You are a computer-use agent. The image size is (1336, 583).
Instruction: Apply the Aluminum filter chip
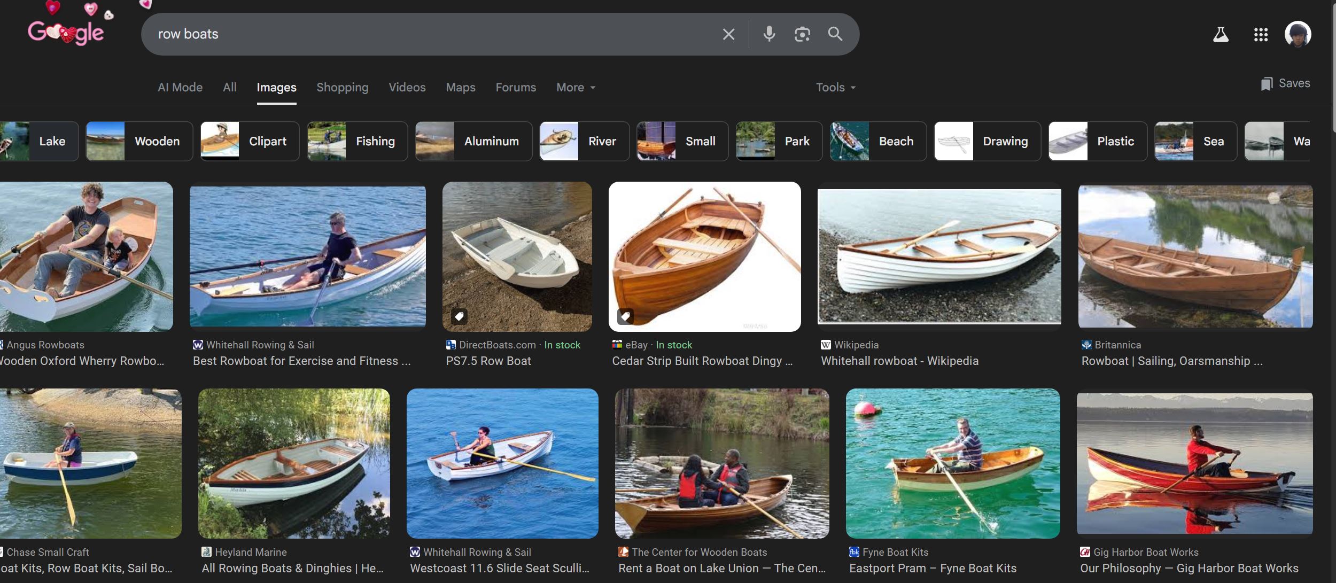coord(473,141)
